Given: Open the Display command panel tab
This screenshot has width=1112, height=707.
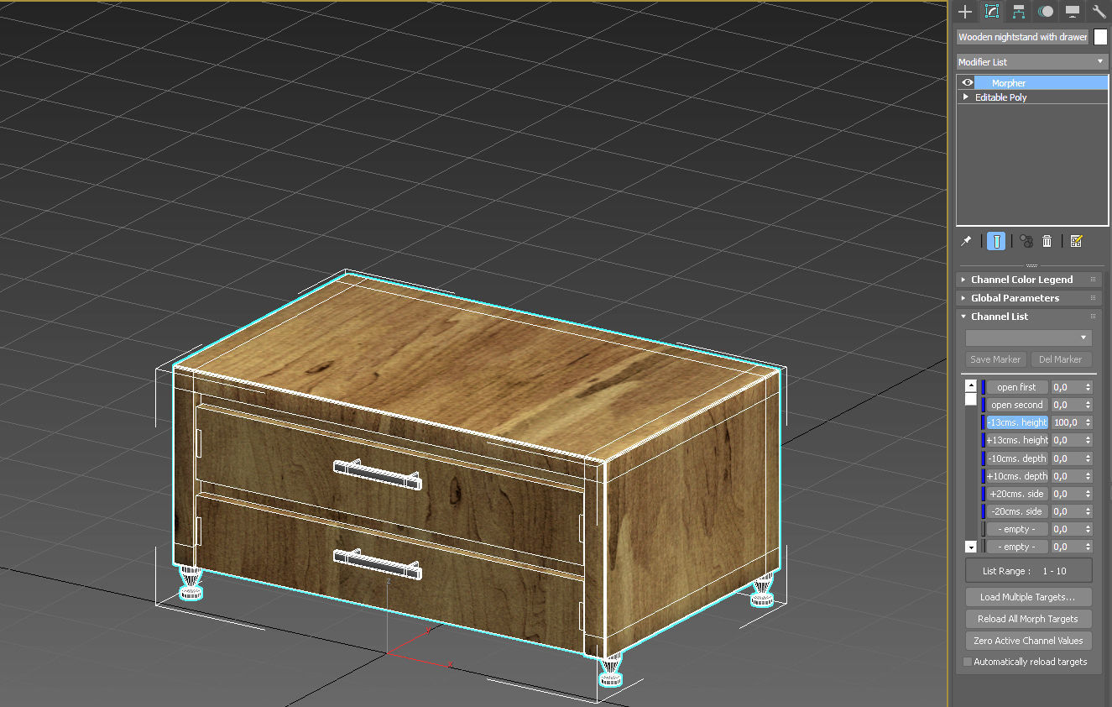Looking at the screenshot, I should pyautogui.click(x=1073, y=12).
